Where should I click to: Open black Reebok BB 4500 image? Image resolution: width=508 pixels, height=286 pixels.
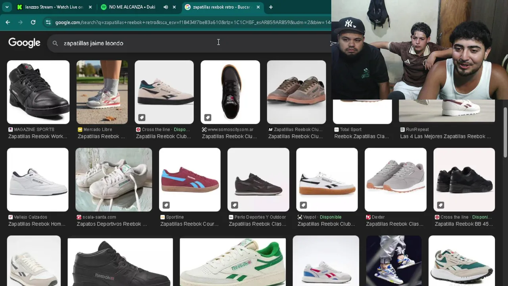click(x=464, y=180)
